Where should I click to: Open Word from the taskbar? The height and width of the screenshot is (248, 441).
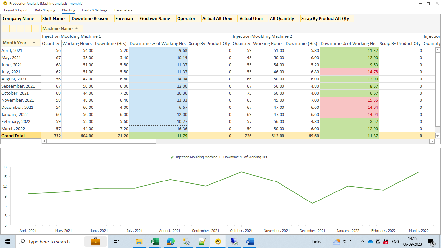pyautogui.click(x=250, y=242)
